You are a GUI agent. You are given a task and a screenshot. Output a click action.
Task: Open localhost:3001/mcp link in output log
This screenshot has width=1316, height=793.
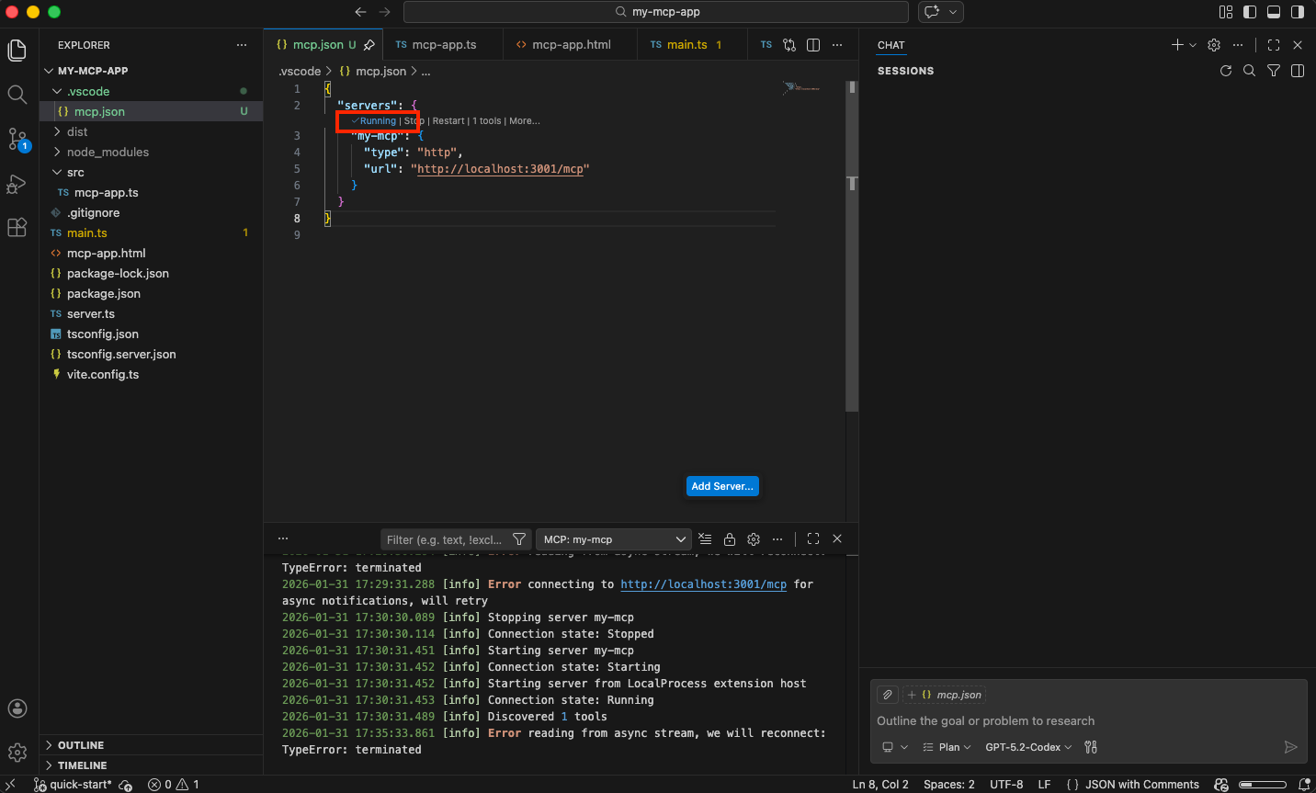pyautogui.click(x=703, y=584)
